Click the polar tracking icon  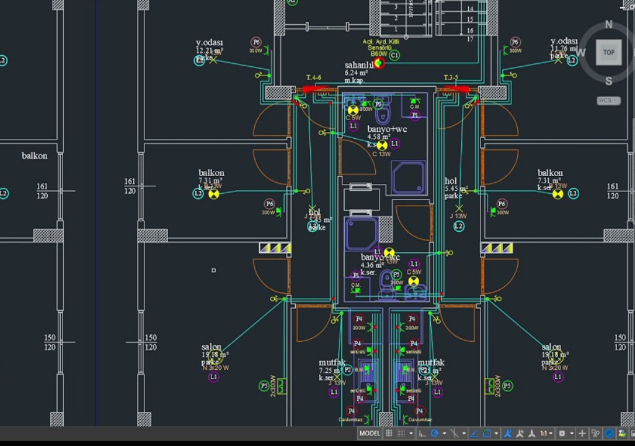435,434
